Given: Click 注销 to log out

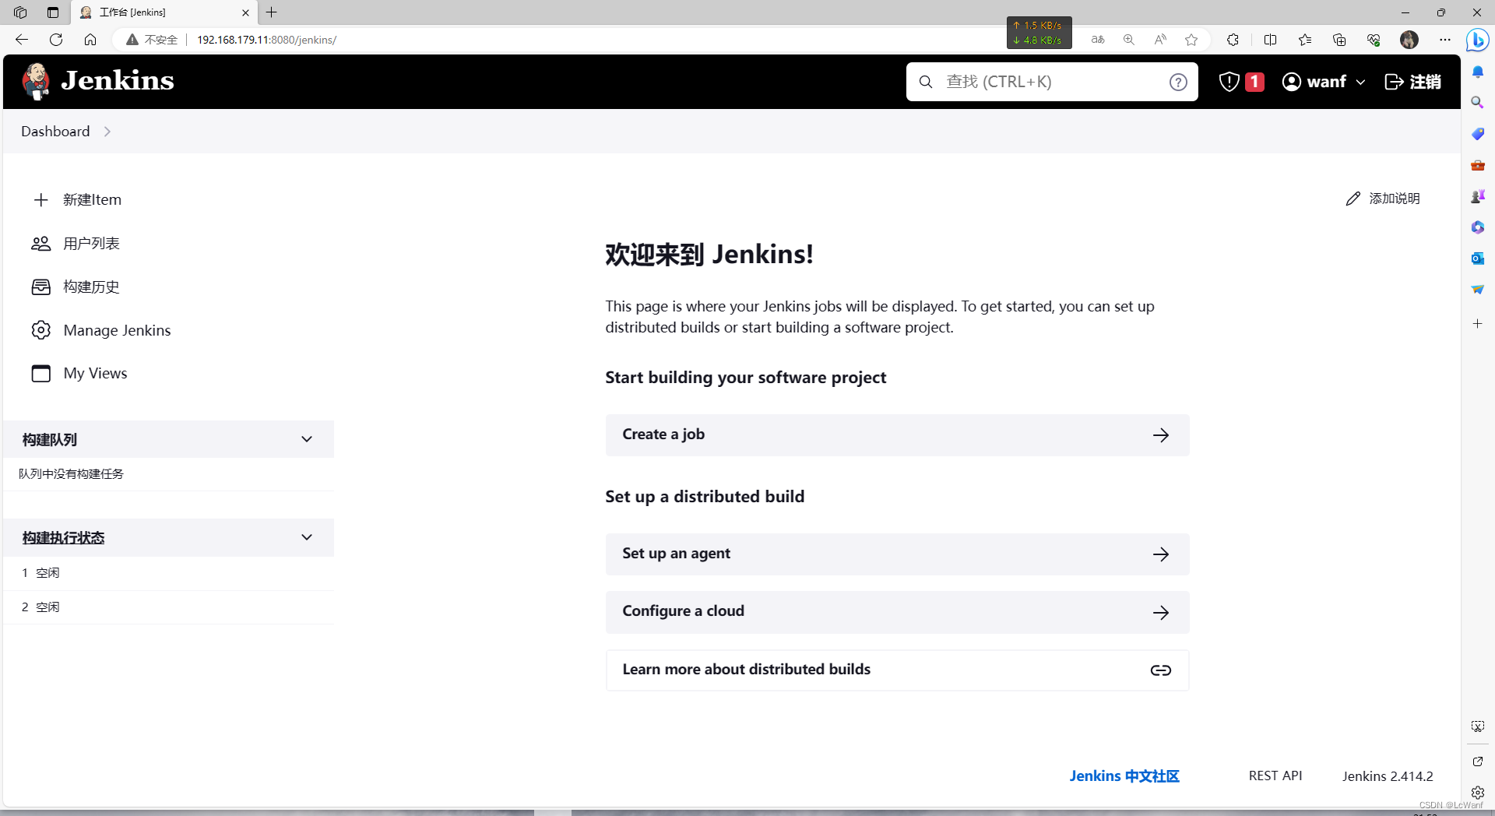Looking at the screenshot, I should (1412, 82).
